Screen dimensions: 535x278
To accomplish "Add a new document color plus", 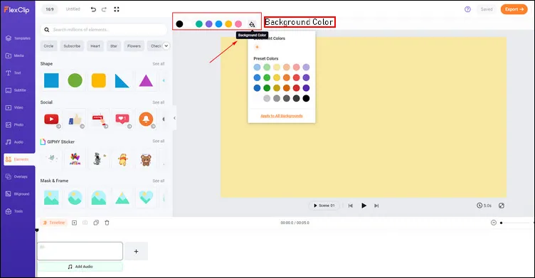I will tap(257, 47).
